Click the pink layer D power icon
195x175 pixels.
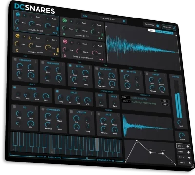pyautogui.click(x=65, y=41)
